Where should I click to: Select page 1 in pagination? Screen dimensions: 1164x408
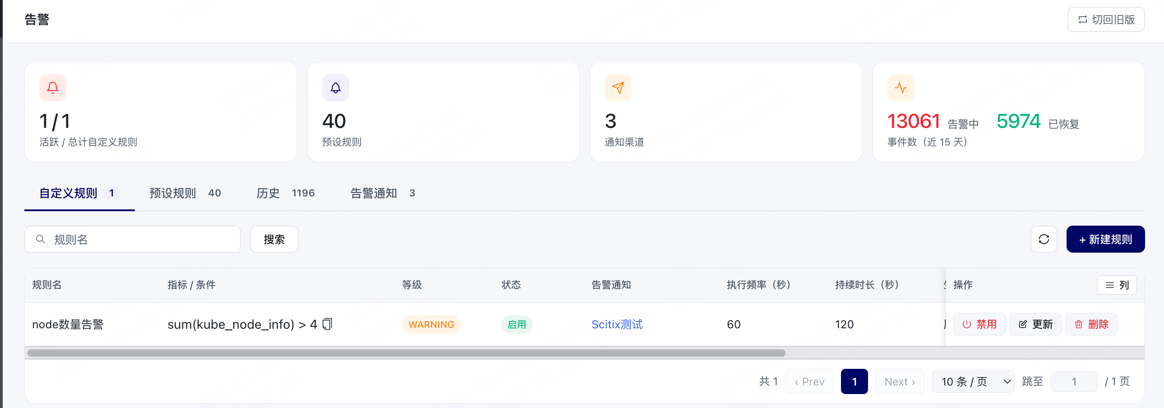(x=854, y=381)
